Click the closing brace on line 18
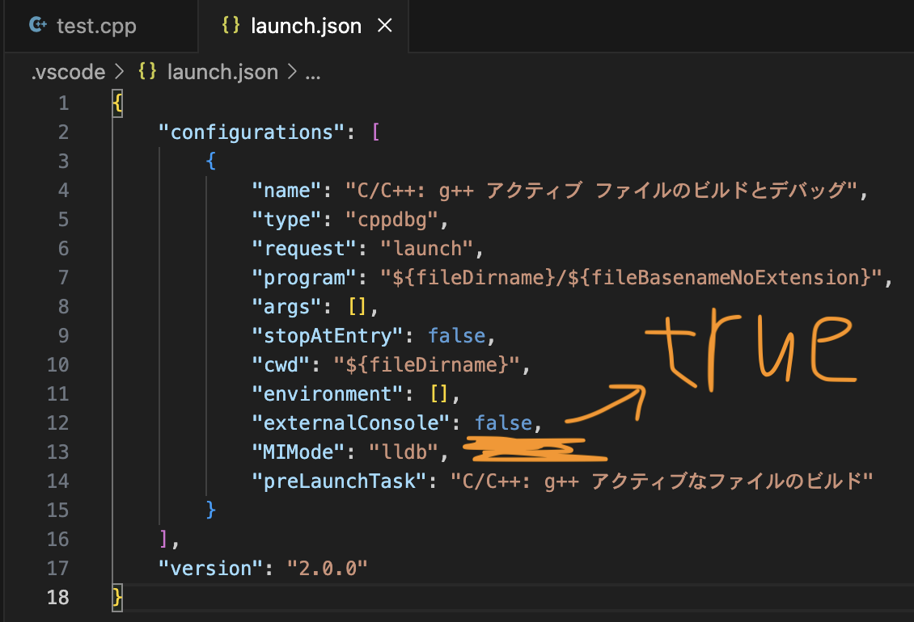This screenshot has height=622, width=914. click(118, 597)
